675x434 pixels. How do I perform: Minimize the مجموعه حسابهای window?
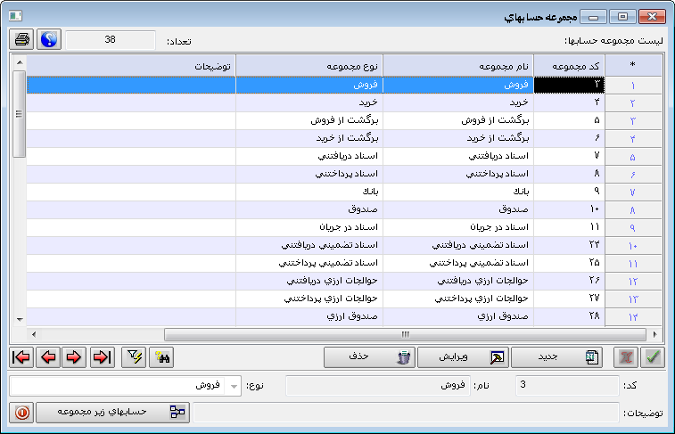593,17
